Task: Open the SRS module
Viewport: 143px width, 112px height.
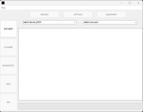Action: (x=9, y=102)
